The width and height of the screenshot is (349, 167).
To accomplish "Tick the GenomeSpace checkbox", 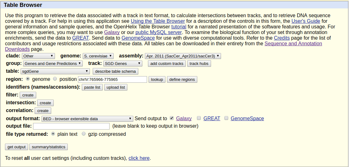I will 226,118.
